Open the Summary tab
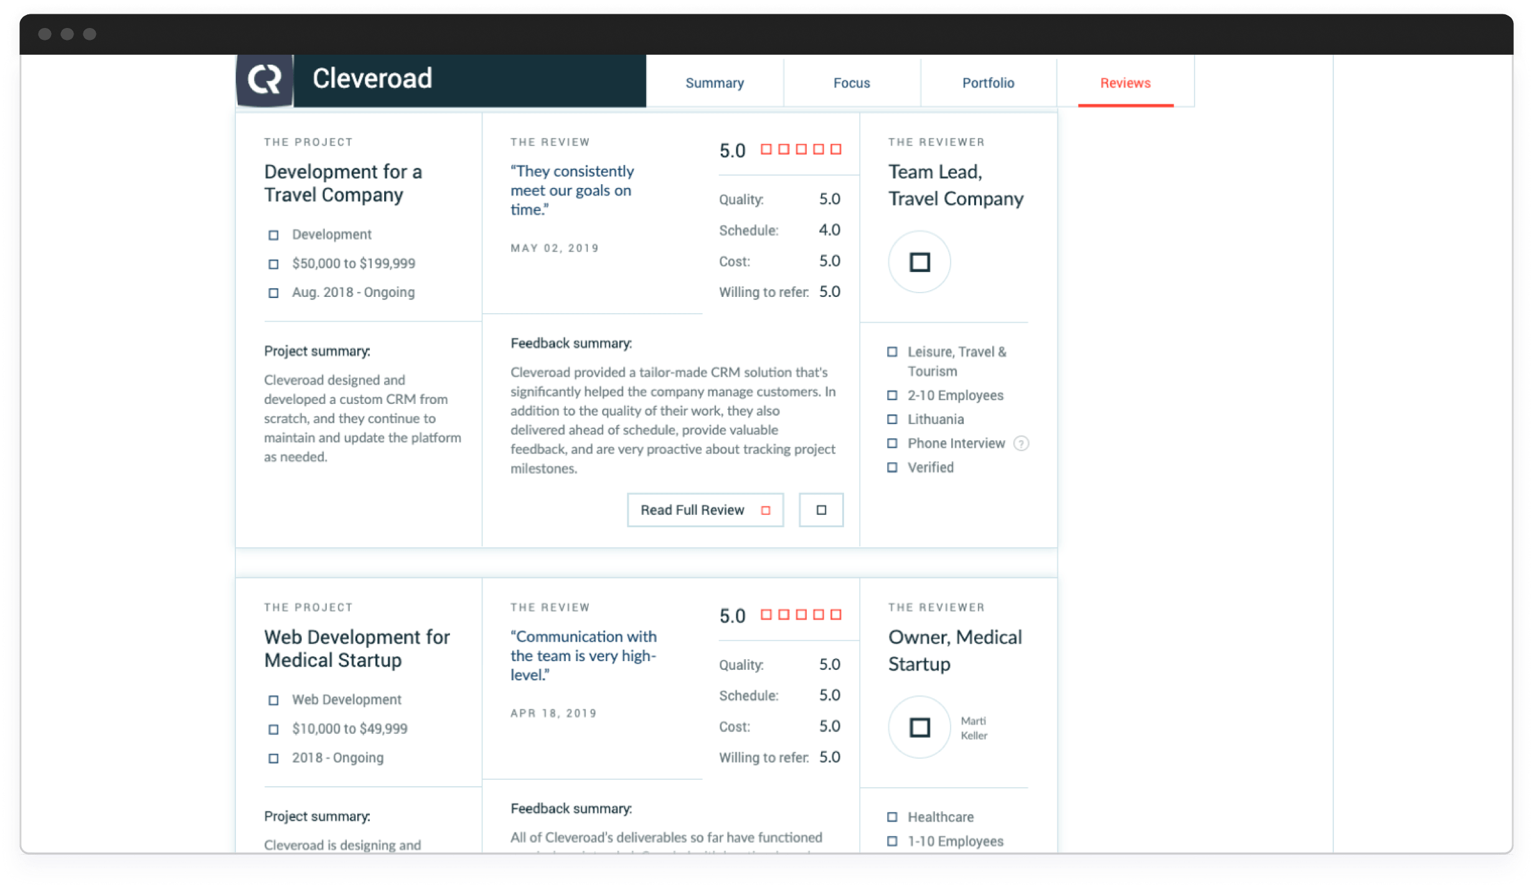Image resolution: width=1532 pixels, height=887 pixels. (715, 83)
